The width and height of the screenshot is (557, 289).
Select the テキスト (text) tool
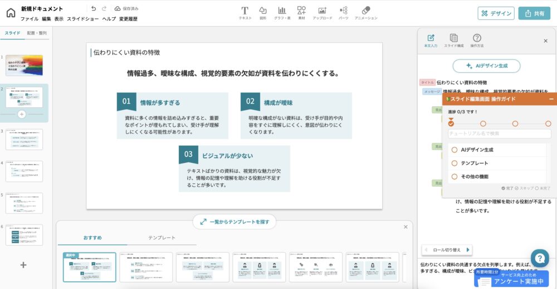(245, 12)
